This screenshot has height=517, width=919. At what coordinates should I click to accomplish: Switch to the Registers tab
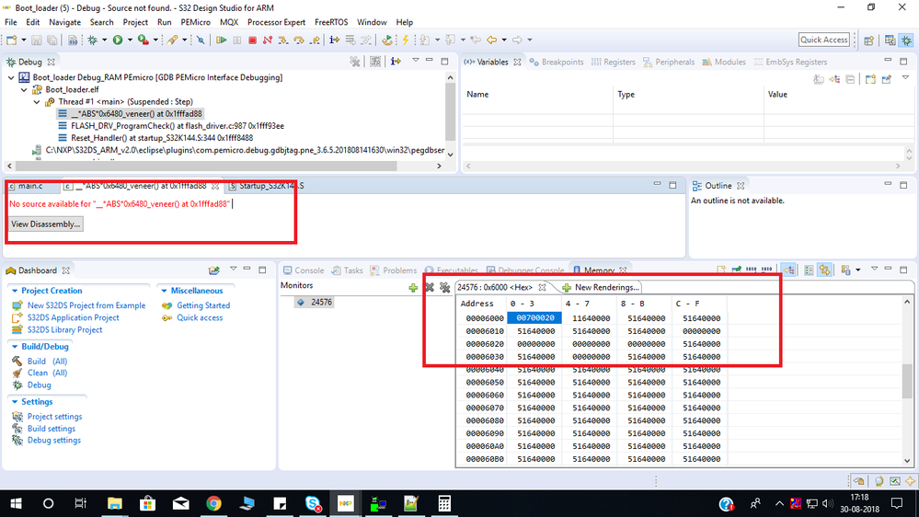613,62
